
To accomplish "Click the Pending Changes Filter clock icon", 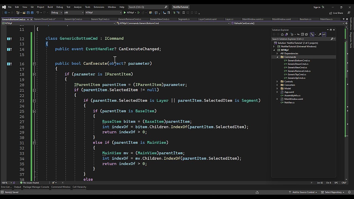I will pyautogui.click(x=292, y=34).
